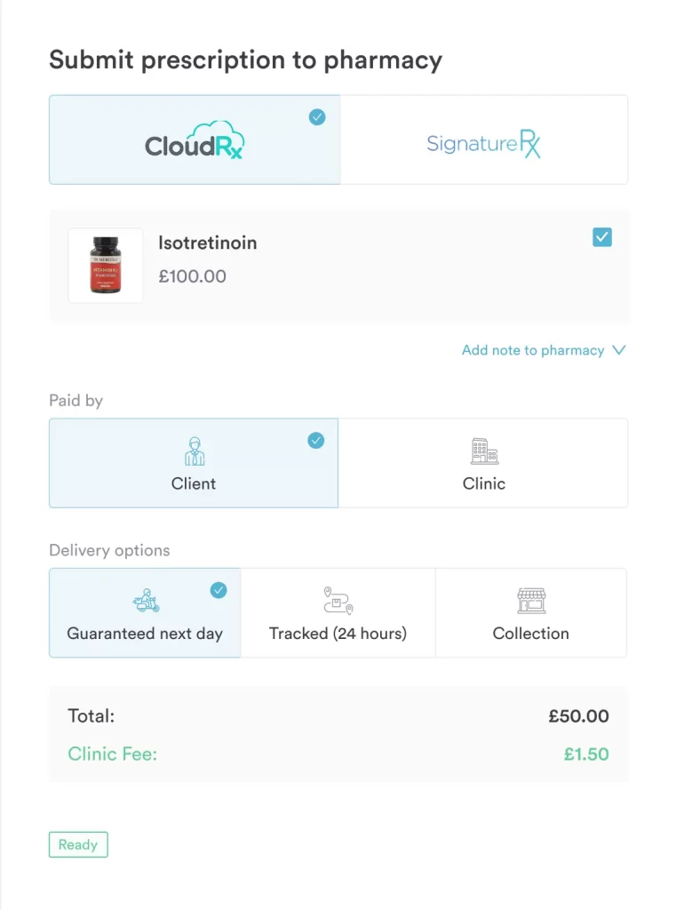Uncheck the Isotretinoin prescription checkbox
Image resolution: width=676 pixels, height=910 pixels.
[x=601, y=237]
